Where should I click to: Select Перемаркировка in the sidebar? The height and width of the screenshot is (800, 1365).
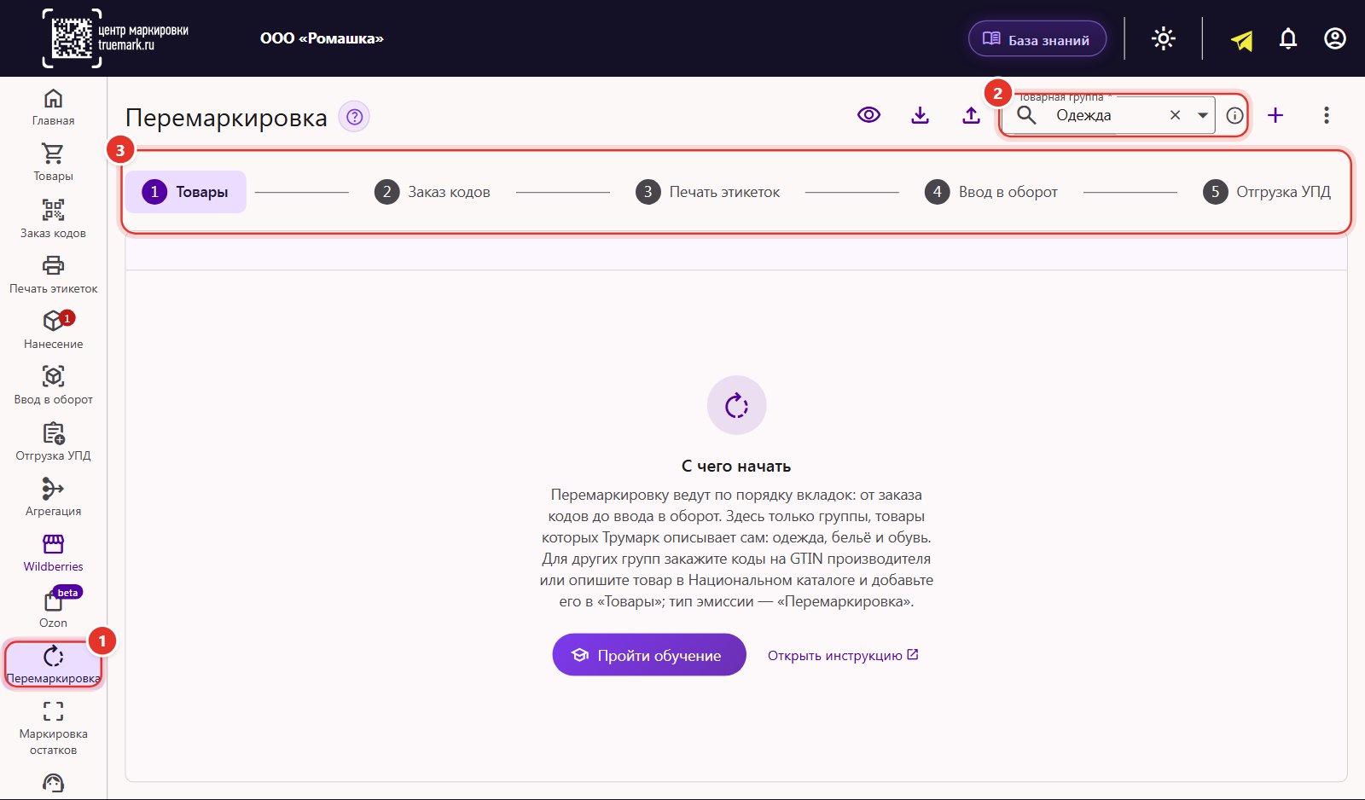[53, 664]
